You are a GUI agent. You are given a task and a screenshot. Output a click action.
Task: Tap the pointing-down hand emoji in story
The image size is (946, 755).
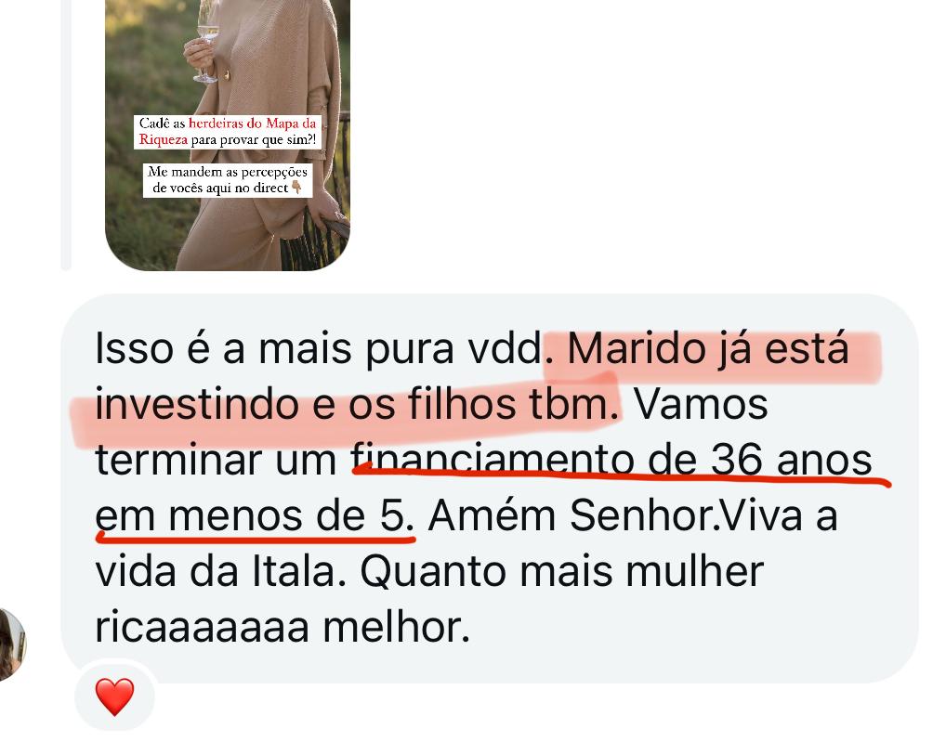coord(296,188)
